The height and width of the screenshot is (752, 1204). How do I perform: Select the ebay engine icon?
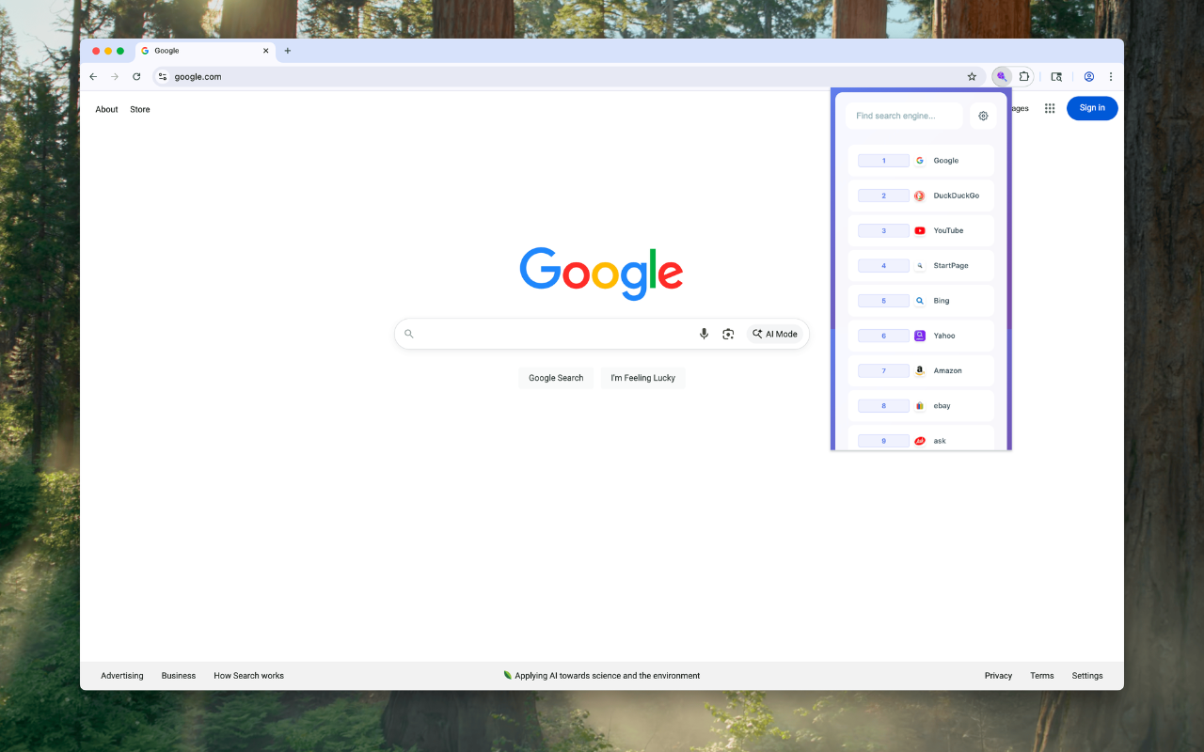920,406
